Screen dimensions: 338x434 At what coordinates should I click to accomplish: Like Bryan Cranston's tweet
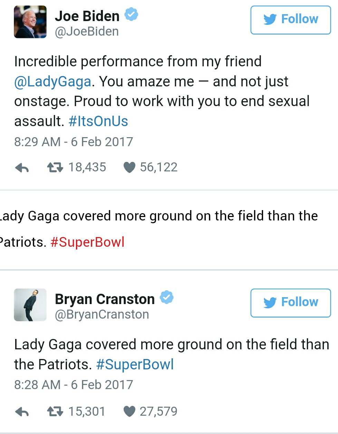(129, 412)
